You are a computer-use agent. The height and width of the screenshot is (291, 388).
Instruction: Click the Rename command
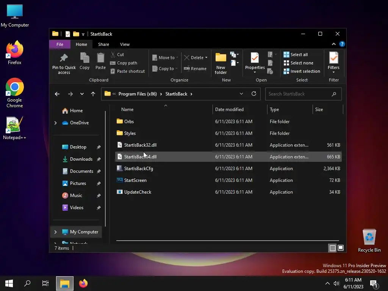click(195, 69)
